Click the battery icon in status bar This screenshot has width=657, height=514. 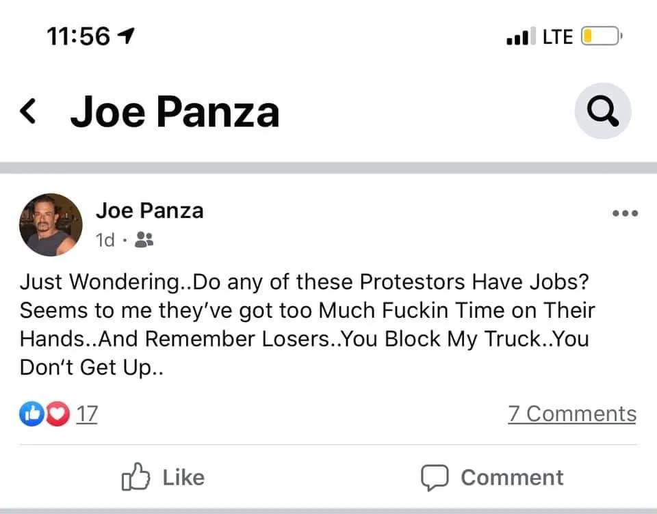click(600, 36)
